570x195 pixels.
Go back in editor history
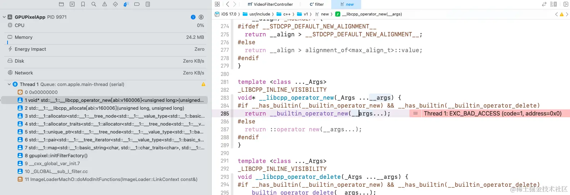pos(227,4)
